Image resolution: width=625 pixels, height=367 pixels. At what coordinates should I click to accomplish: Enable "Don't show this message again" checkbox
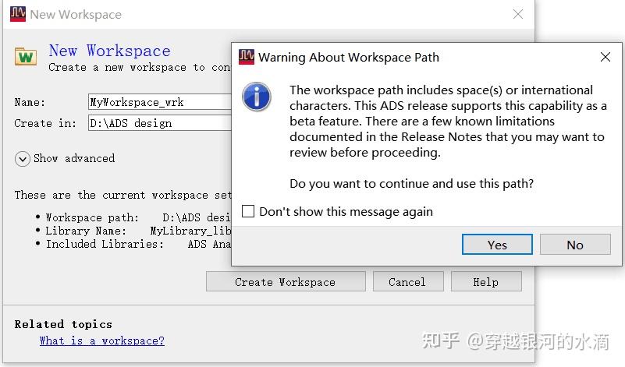coord(248,211)
